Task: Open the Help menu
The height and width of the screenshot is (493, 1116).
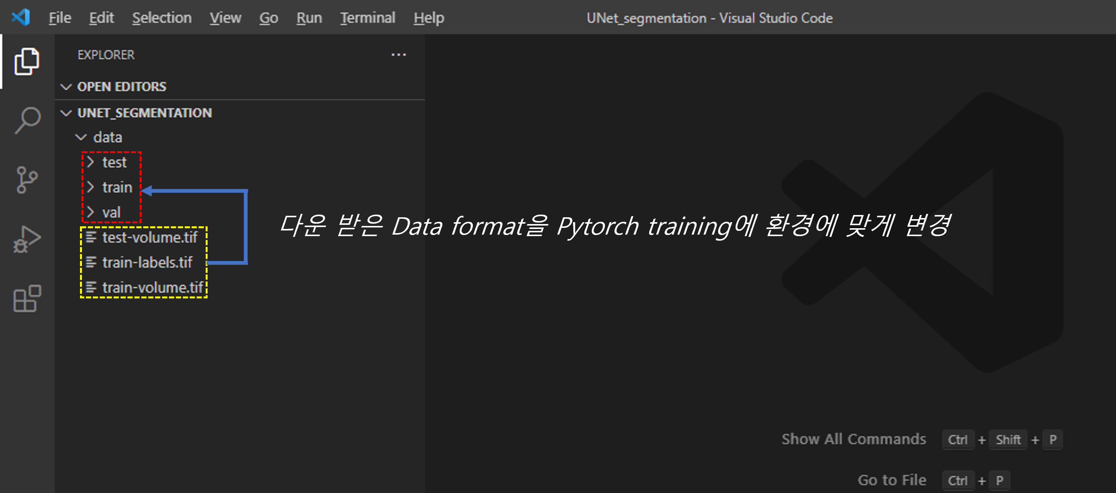Action: pos(428,18)
